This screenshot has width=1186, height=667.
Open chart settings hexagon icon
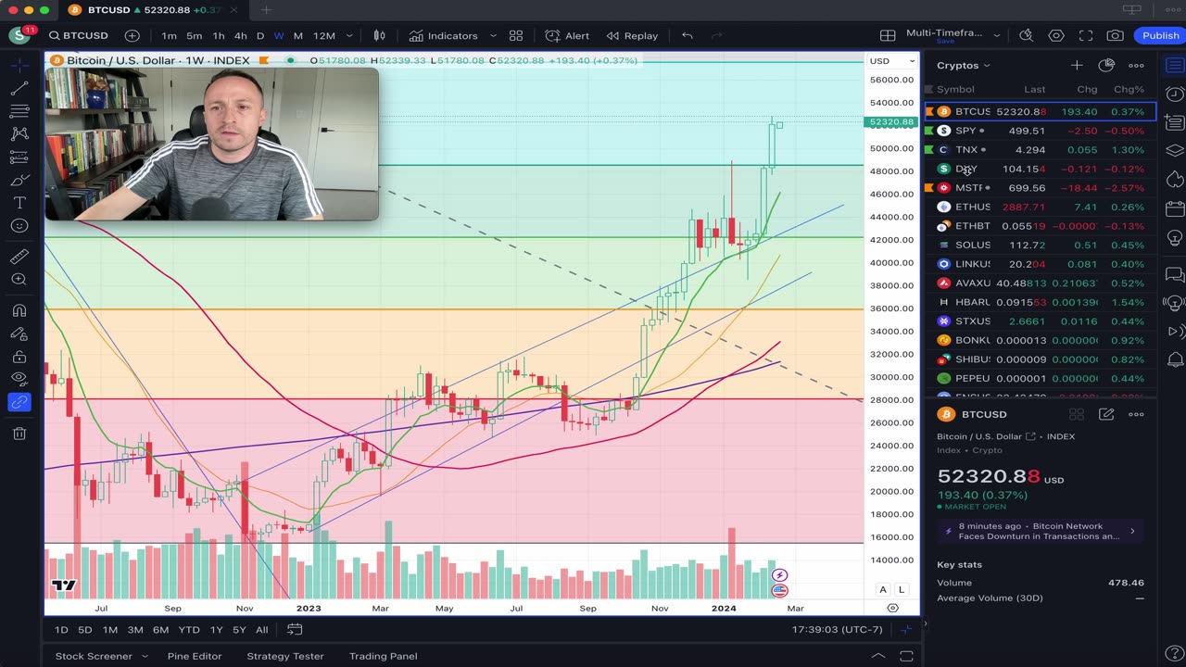click(x=1056, y=35)
